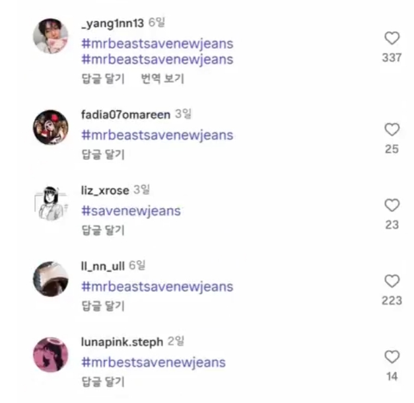Open fadia07omareen's #mrbeastsavenewjeans hashtag
The width and height of the screenshot is (414, 403).
coord(157,135)
